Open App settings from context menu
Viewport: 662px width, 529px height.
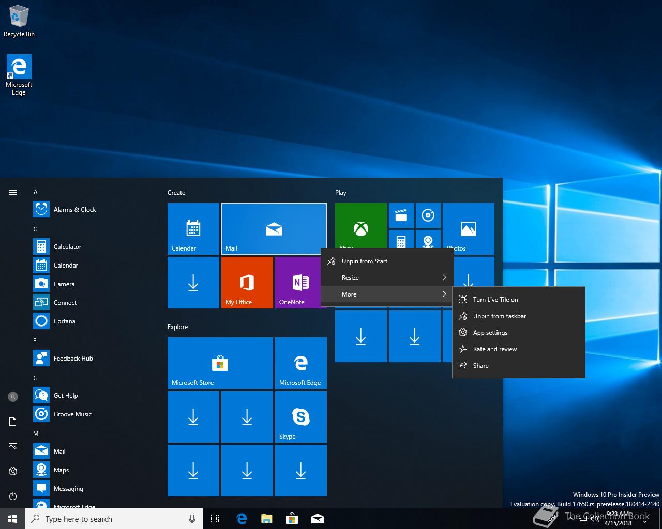(x=519, y=333)
